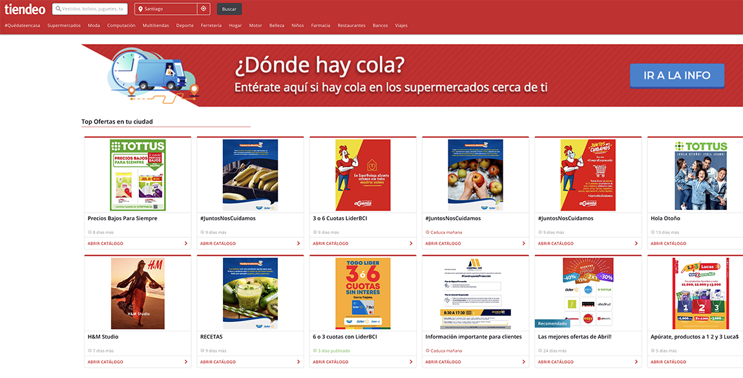The image size is (743, 378).
Task: Open the #Quédateencasa category
Action: (22, 26)
